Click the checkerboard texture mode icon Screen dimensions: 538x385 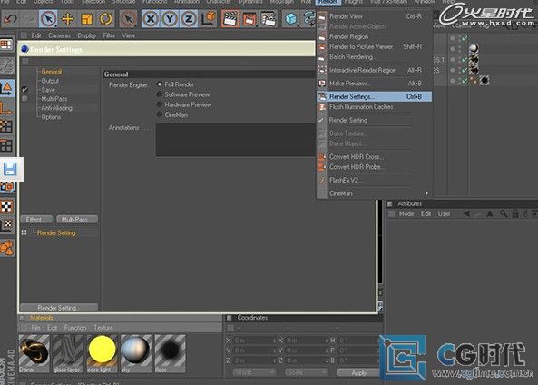pyautogui.click(x=6, y=206)
